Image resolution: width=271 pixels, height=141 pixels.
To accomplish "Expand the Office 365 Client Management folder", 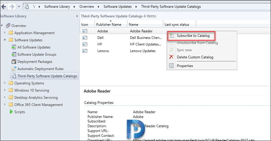I will pyautogui.click(x=5, y=104).
